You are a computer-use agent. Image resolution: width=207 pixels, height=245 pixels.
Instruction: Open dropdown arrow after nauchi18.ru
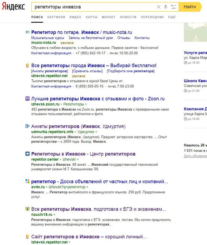tap(54, 215)
